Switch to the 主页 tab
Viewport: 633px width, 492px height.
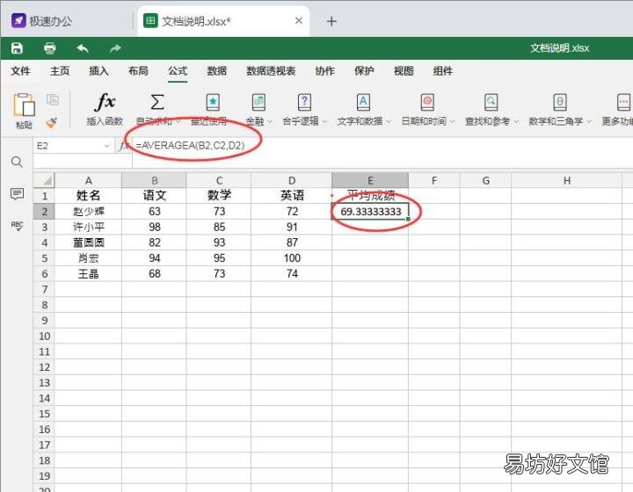click(60, 71)
